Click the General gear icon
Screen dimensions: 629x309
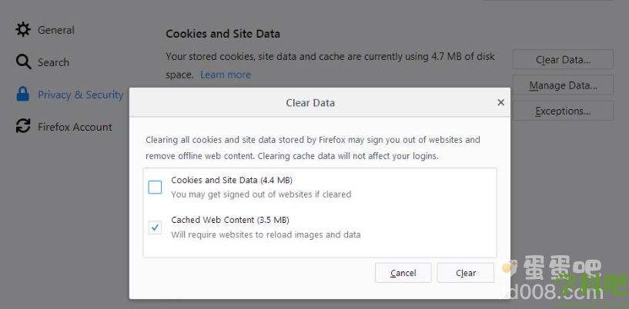pos(23,30)
